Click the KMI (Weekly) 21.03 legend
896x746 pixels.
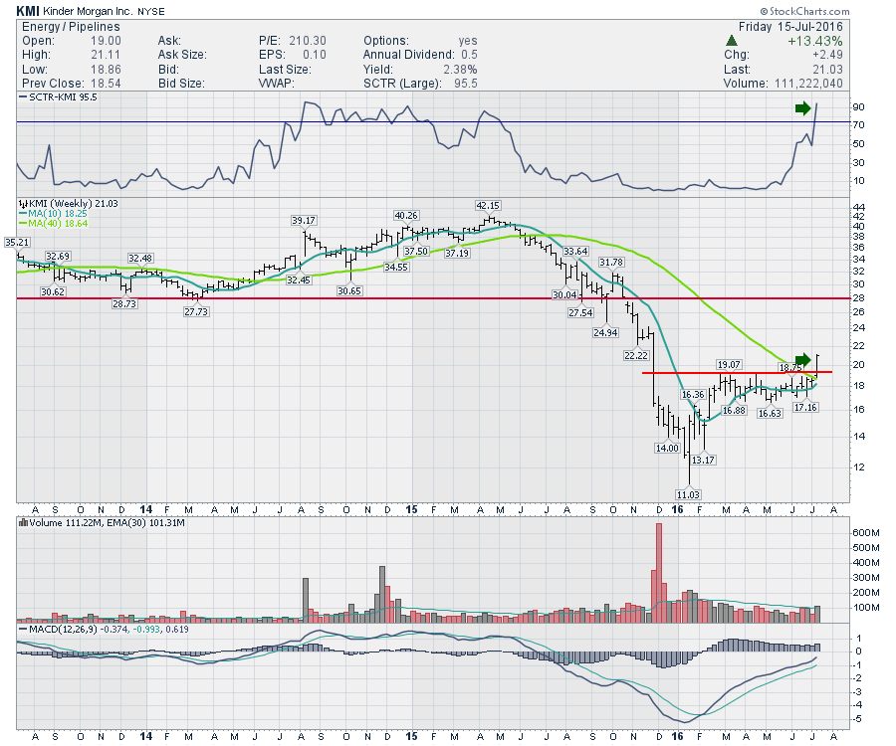[69, 204]
